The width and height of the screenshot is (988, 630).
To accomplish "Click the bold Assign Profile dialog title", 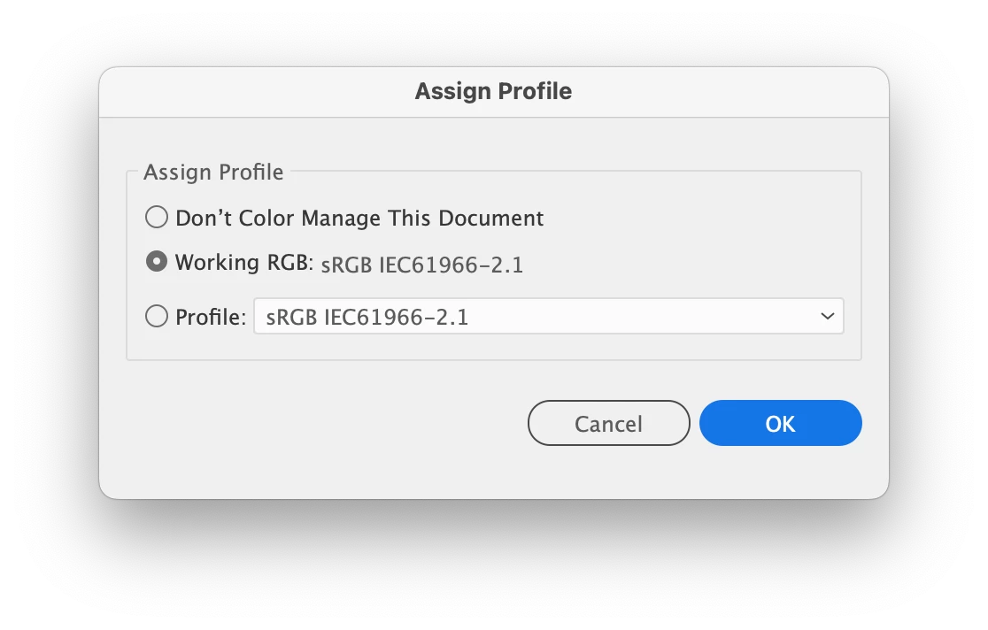I will pyautogui.click(x=493, y=91).
